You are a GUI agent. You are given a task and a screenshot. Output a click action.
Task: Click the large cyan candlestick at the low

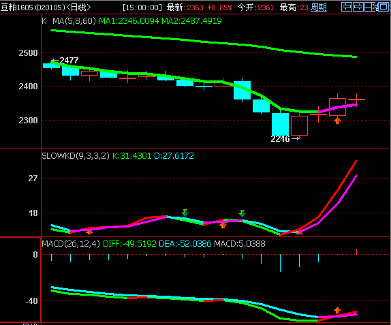[280, 124]
